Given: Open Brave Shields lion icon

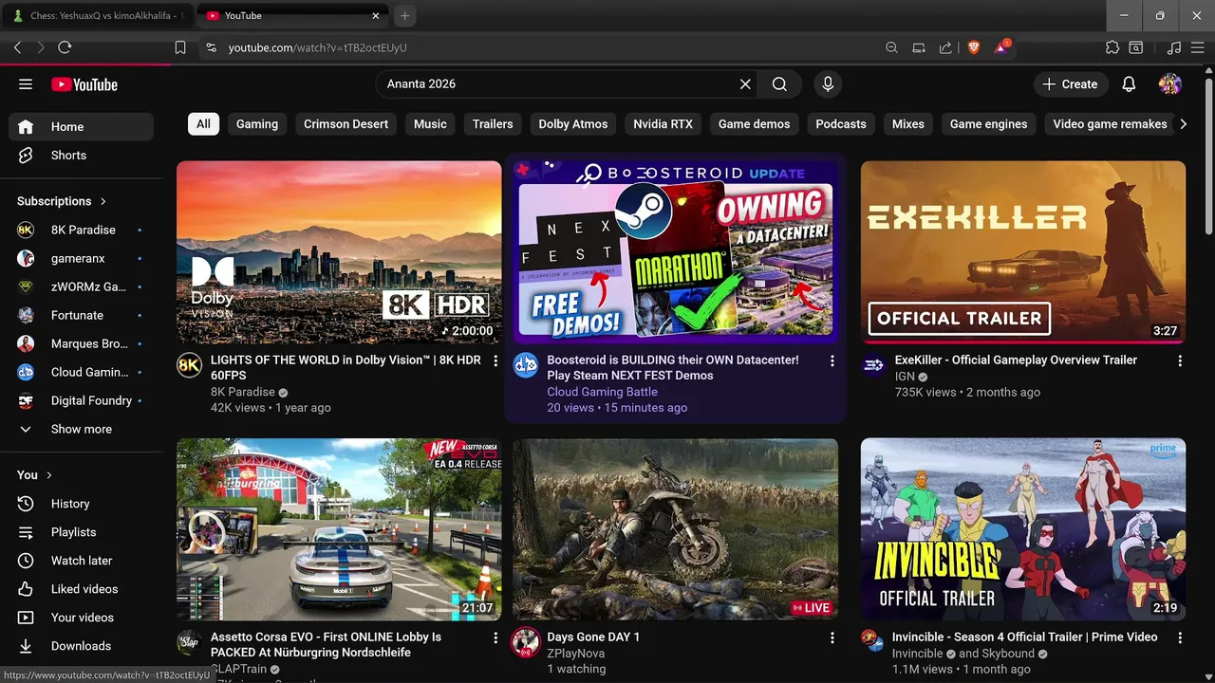Looking at the screenshot, I should pyautogui.click(x=973, y=47).
